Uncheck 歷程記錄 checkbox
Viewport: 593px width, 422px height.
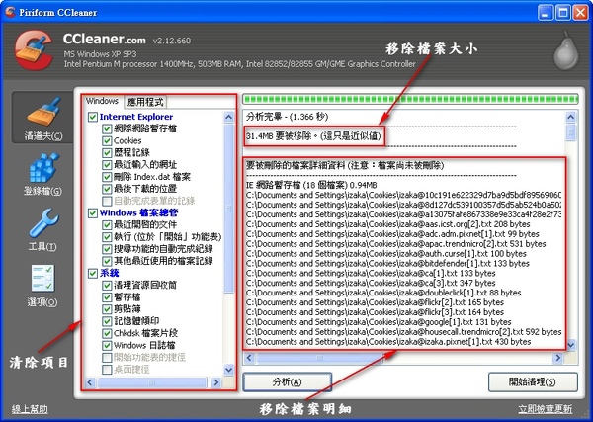[107, 153]
